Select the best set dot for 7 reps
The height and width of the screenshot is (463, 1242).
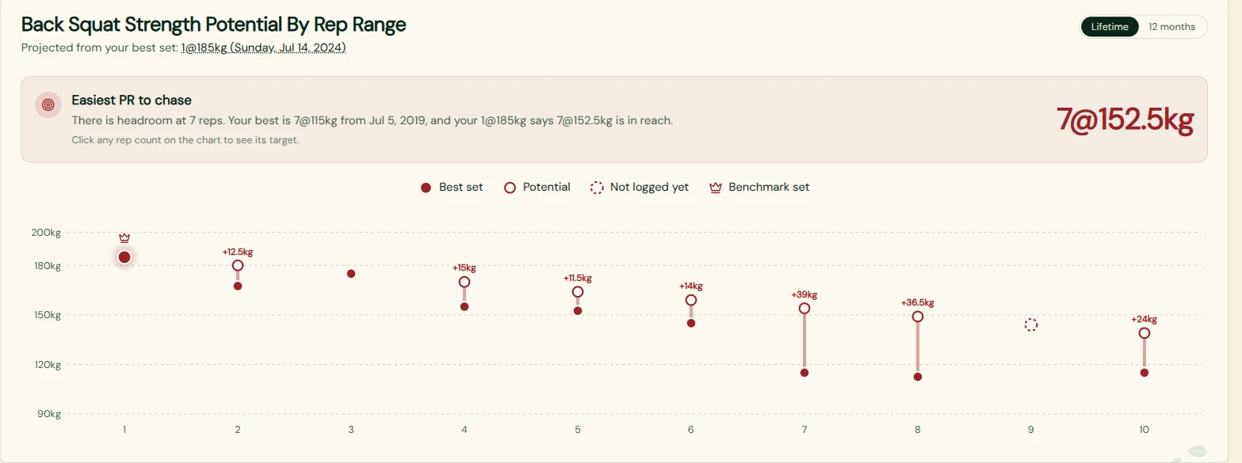[804, 373]
